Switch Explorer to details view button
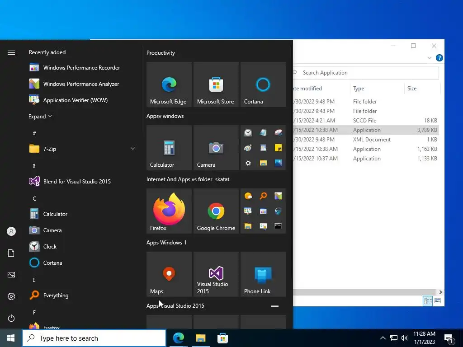463x347 pixels. 428,300
